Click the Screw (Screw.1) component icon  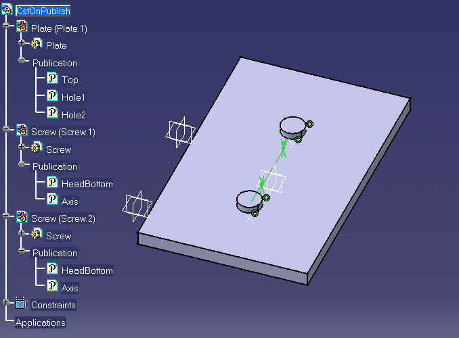click(22, 132)
